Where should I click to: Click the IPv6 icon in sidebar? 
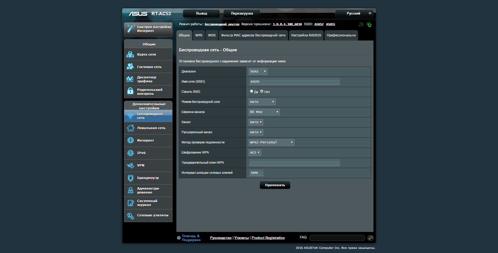coord(130,153)
